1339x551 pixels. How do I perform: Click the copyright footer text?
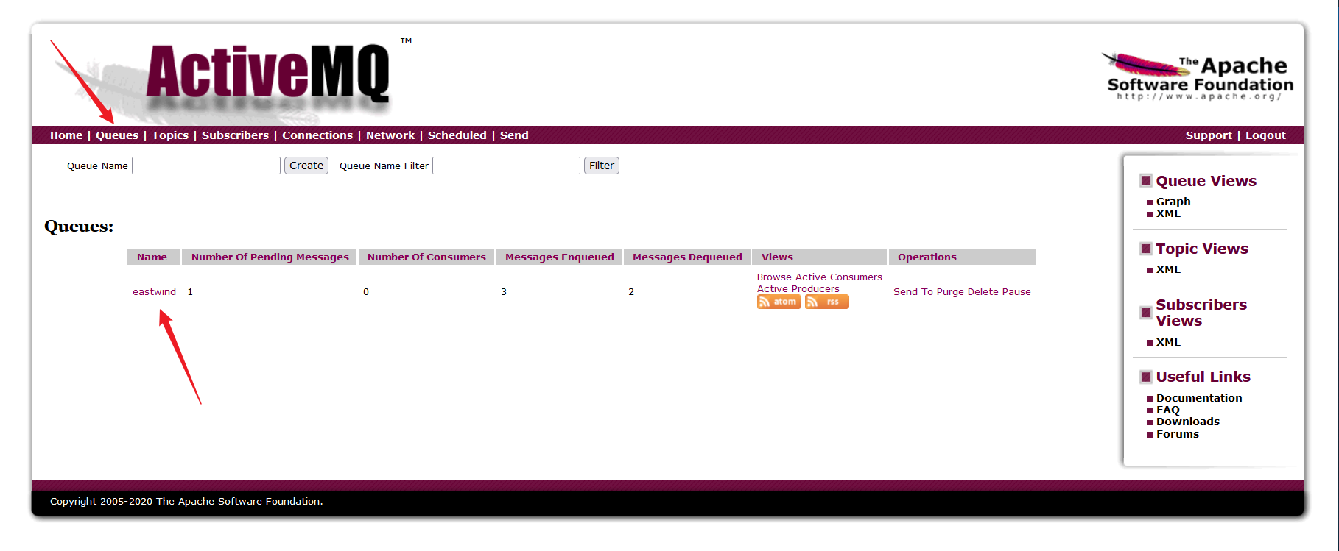click(186, 502)
